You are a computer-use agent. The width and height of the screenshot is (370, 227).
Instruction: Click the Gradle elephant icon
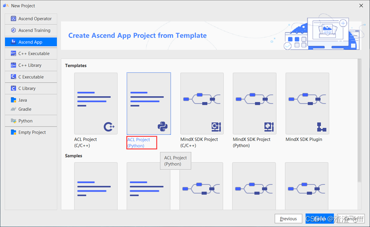click(x=13, y=109)
